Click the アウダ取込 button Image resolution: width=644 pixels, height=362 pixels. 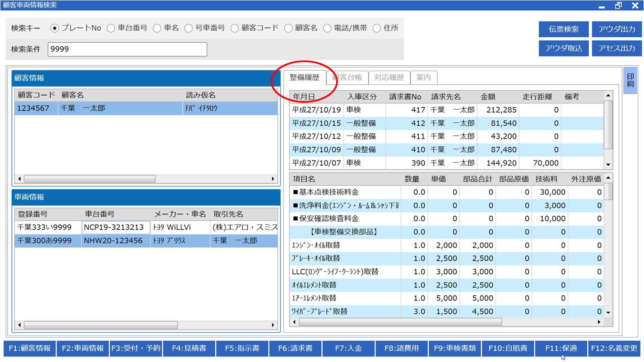point(563,48)
